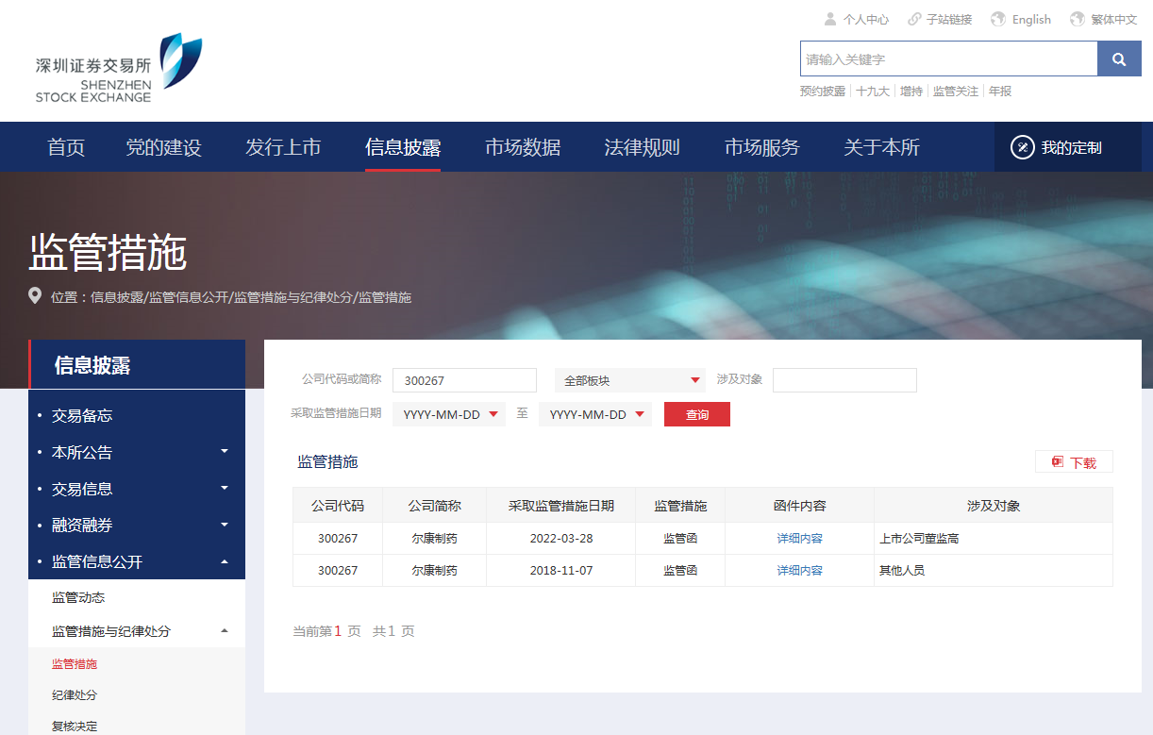Click the search magnifier icon
The height and width of the screenshot is (735, 1153).
[x=1119, y=58]
